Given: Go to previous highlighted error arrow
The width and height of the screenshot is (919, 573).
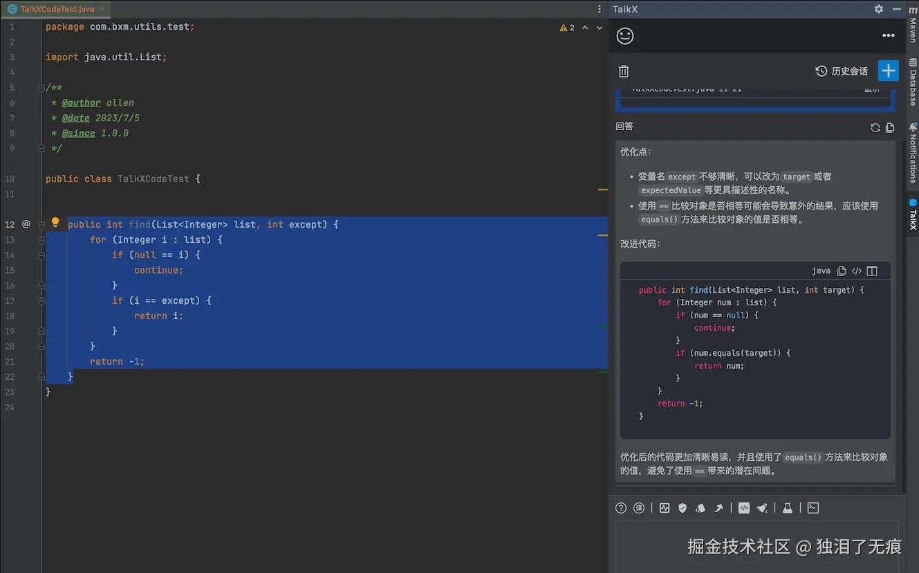Looking at the screenshot, I should [585, 28].
